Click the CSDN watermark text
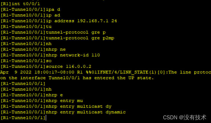The height and width of the screenshot is (123, 211). [184, 117]
